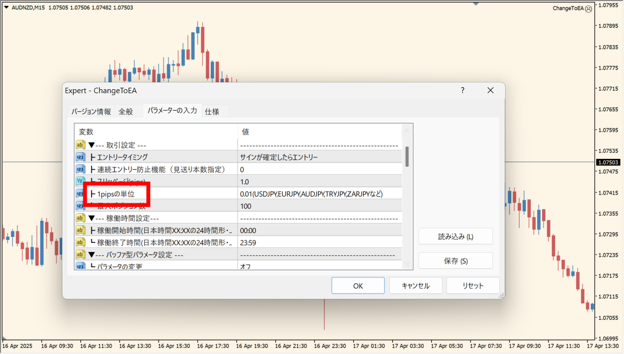The image size is (624, 354).
Task: Open the 1pipsの単位 value selection
Action: pos(320,194)
